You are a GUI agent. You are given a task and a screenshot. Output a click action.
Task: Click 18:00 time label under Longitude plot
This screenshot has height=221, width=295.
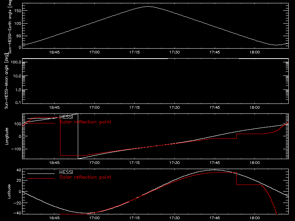pyautogui.click(x=255, y=163)
